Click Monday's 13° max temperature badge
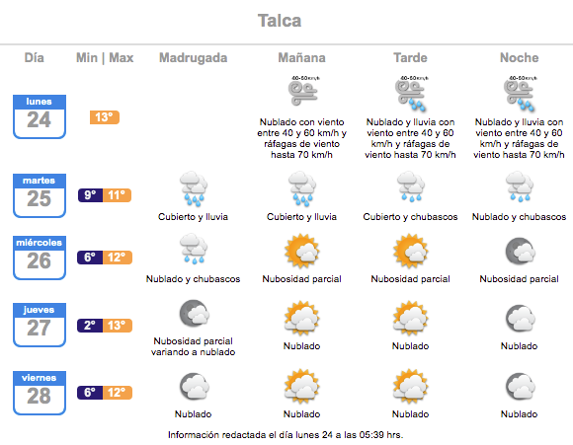The width and height of the screenshot is (573, 445). coord(105,117)
